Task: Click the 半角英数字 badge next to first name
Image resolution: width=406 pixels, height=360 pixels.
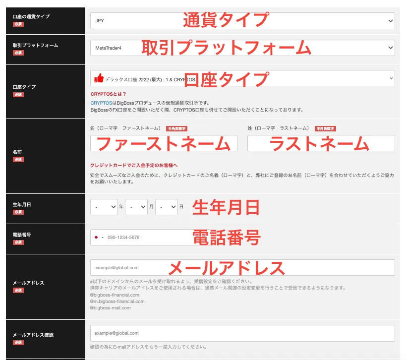Action: [176, 128]
